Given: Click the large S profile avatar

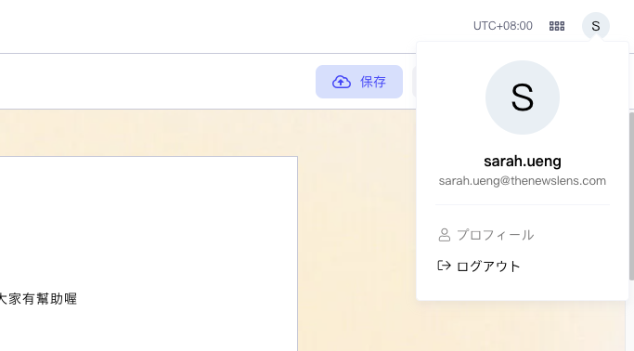Looking at the screenshot, I should click(x=523, y=97).
